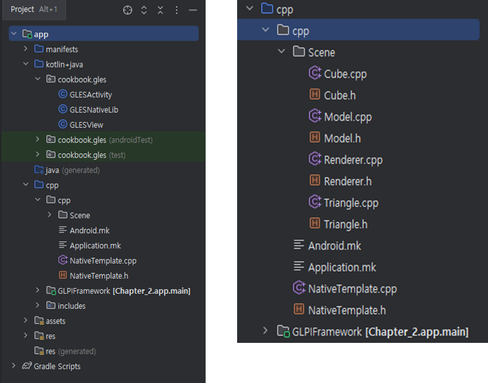Click the Expand Selected arrows icon
488x383 pixels.
pos(144,10)
